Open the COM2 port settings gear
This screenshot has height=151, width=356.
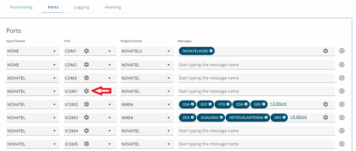[86, 65]
